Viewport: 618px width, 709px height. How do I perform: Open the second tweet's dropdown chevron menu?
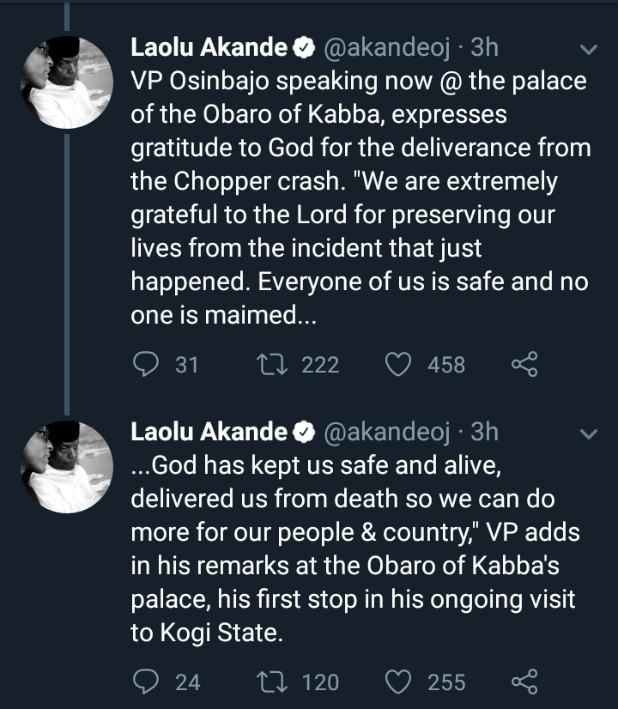[588, 434]
